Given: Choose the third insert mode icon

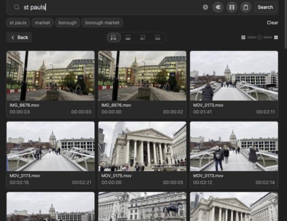Looking at the screenshot, I should (143, 38).
